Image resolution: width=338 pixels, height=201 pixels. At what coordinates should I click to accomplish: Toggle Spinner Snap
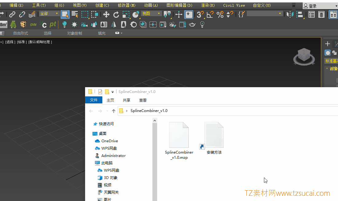(230, 14)
